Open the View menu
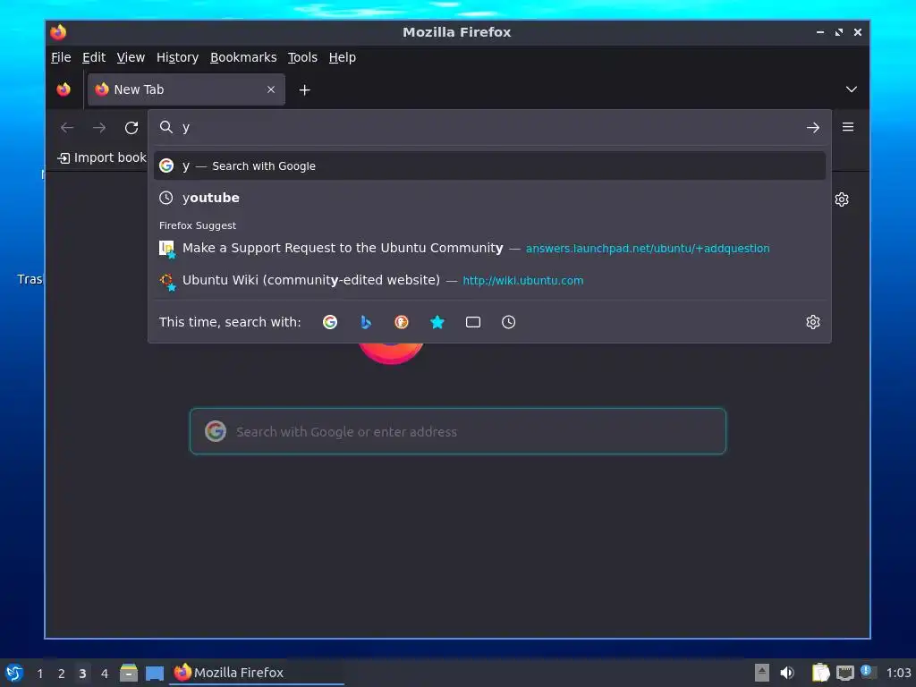This screenshot has width=916, height=687. pyautogui.click(x=131, y=57)
